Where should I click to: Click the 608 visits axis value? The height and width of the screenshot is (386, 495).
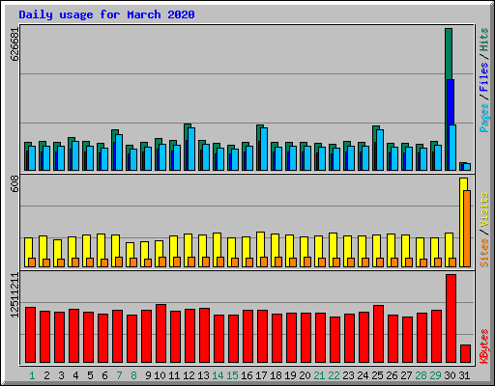tap(15, 184)
